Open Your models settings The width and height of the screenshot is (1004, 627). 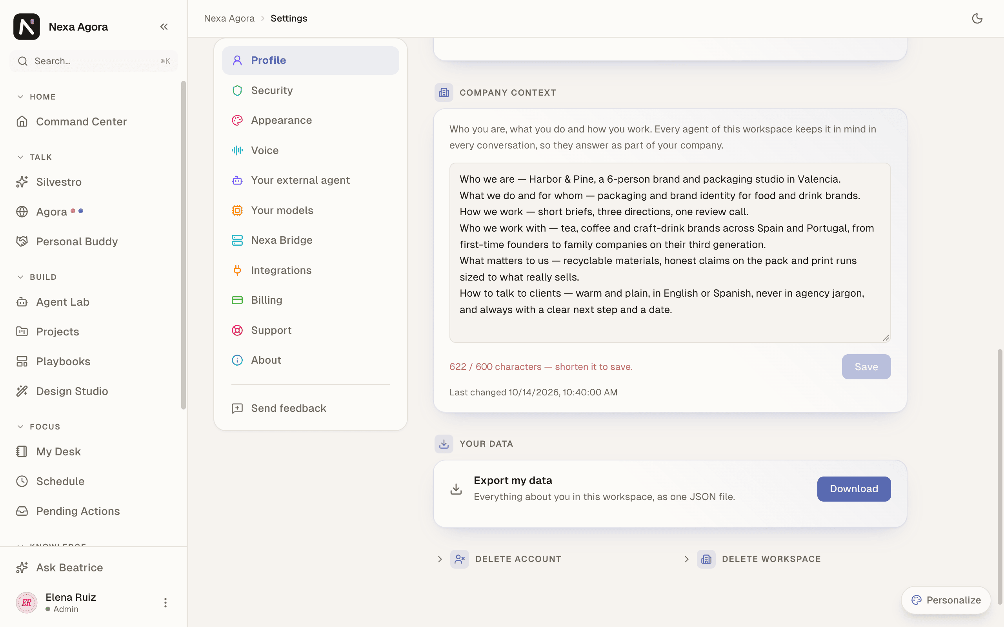tap(310, 210)
